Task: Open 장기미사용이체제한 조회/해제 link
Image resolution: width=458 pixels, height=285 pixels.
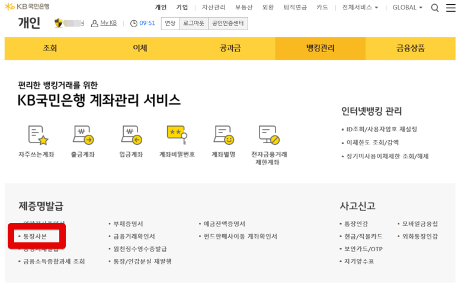Action: tap(387, 156)
